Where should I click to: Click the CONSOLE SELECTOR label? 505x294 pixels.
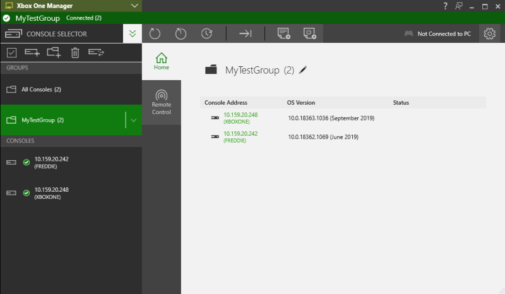pyautogui.click(x=57, y=34)
